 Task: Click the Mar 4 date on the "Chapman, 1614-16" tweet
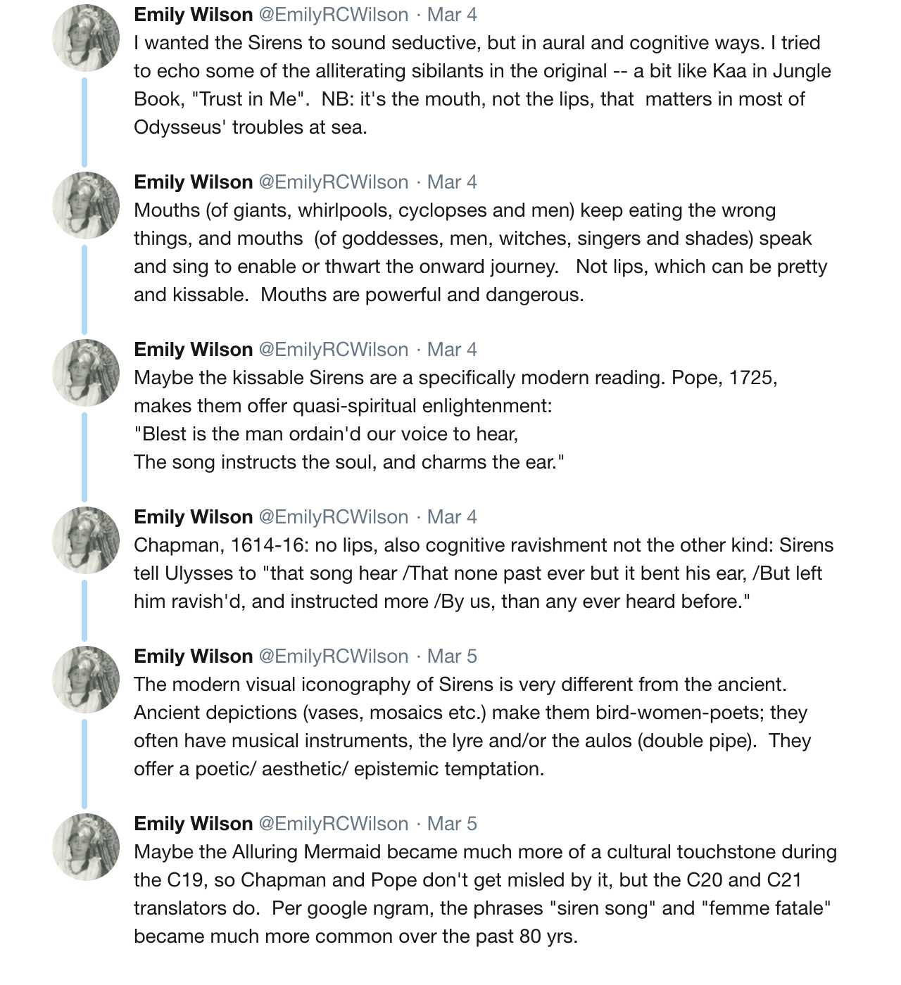452,517
